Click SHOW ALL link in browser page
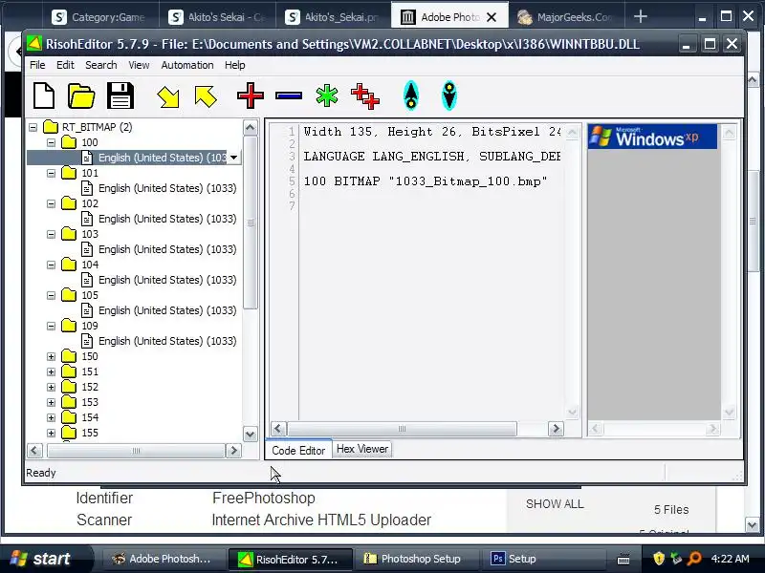This screenshot has width=765, height=573. [x=555, y=504]
